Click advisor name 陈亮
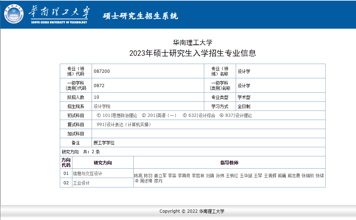This screenshot has height=220, width=356. (x=138, y=176)
